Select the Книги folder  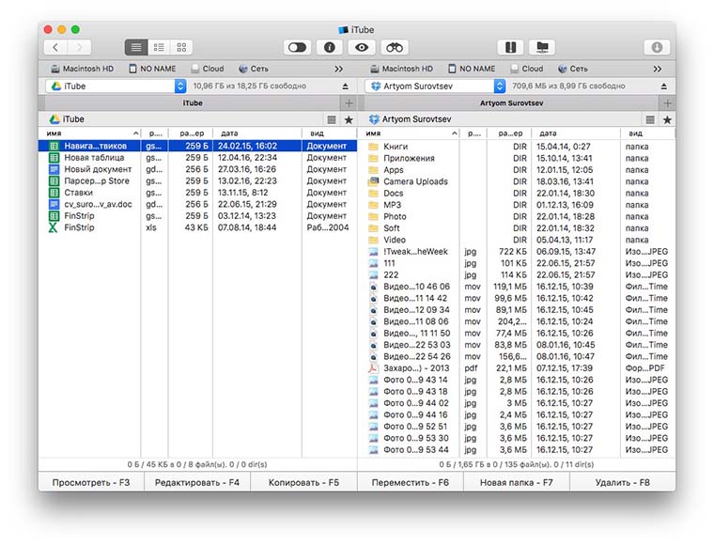517,147
